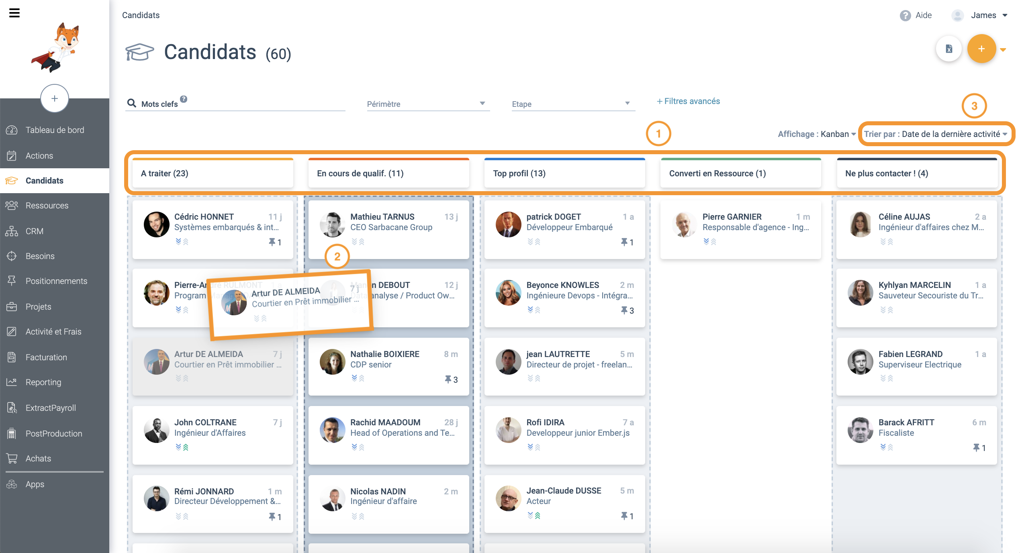Open the hamburger menu icon
Screen dimensions: 1020x553
(x=14, y=13)
